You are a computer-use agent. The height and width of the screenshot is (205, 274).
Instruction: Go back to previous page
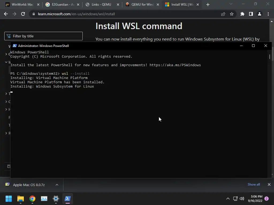pyautogui.click(x=6, y=14)
